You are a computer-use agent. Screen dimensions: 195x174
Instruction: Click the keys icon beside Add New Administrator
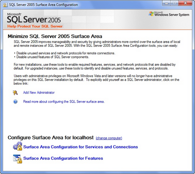point(15,93)
